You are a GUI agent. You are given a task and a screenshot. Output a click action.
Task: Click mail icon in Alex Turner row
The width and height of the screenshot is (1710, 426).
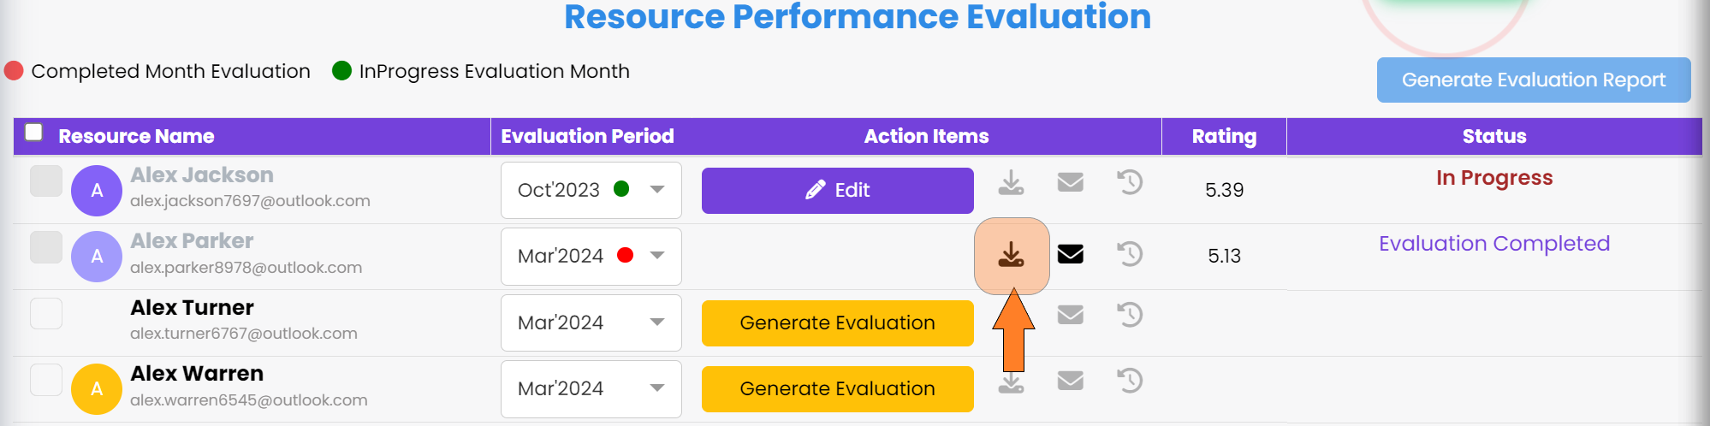(1071, 315)
